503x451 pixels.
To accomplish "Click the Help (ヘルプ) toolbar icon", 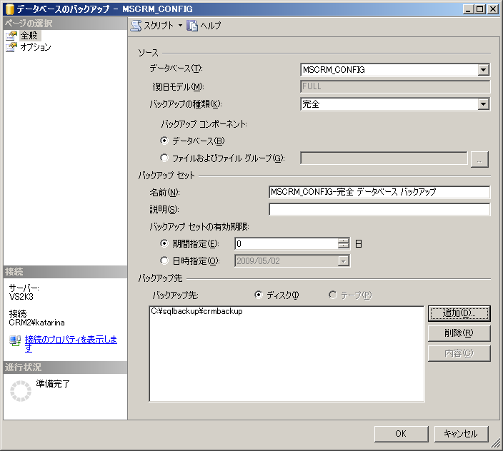I will pos(192,26).
